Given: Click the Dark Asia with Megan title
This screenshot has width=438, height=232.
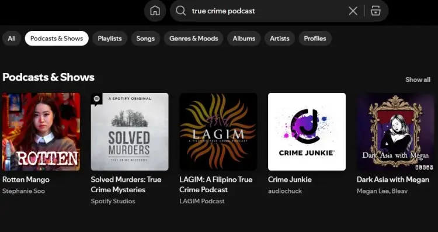Looking at the screenshot, I should (393, 180).
